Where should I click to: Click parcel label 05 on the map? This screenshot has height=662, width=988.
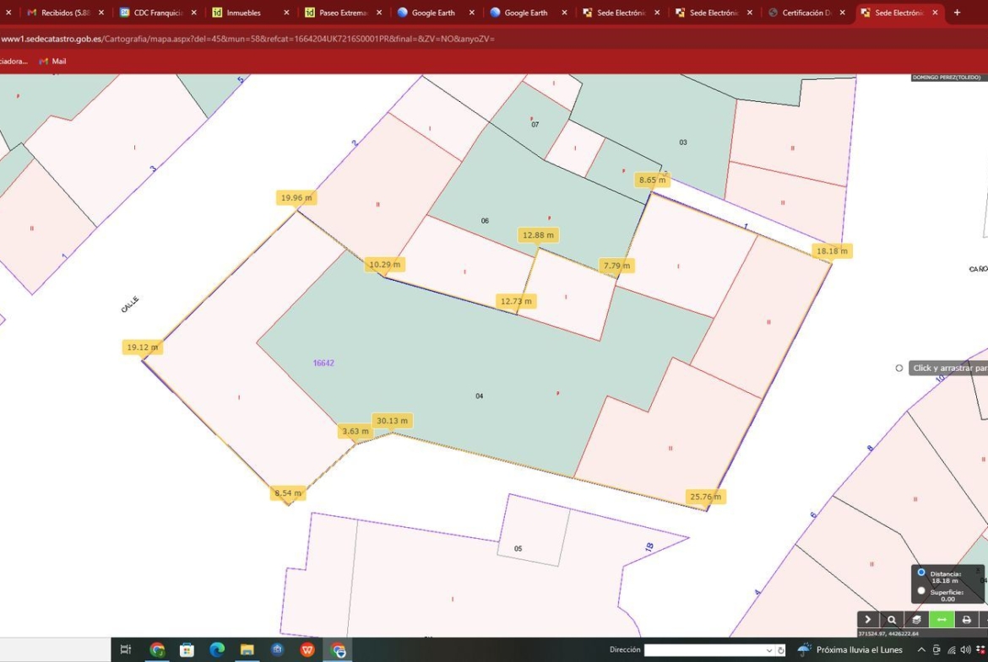518,549
